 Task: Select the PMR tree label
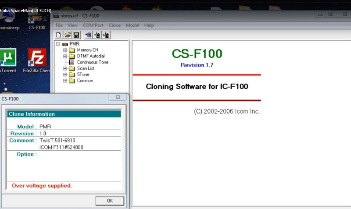(74, 44)
